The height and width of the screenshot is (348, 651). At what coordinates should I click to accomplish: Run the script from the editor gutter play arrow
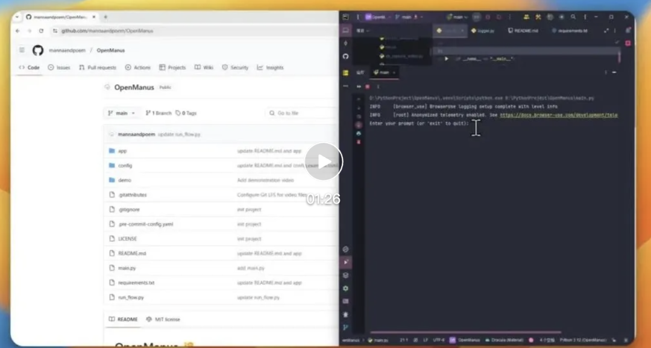[447, 59]
